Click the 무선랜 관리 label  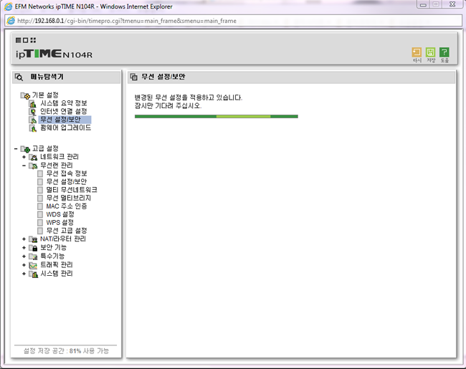(x=57, y=166)
